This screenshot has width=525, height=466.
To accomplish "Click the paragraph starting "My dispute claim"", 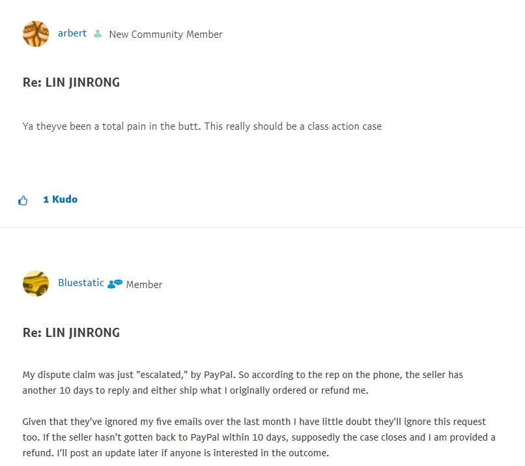I will [x=242, y=383].
